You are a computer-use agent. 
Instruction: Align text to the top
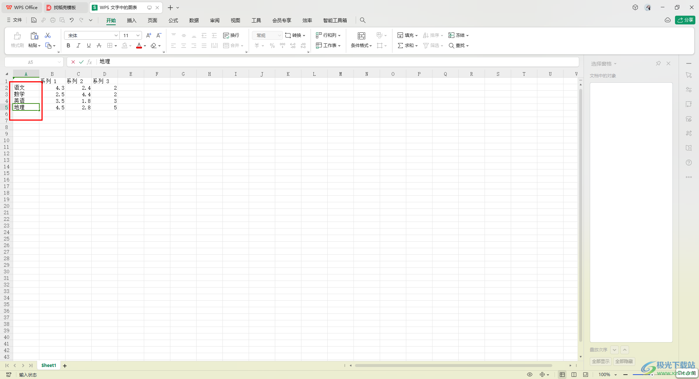174,35
